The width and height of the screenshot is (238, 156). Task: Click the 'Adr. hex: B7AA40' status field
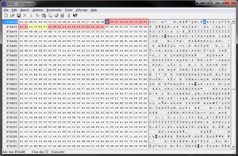[x=17, y=152]
